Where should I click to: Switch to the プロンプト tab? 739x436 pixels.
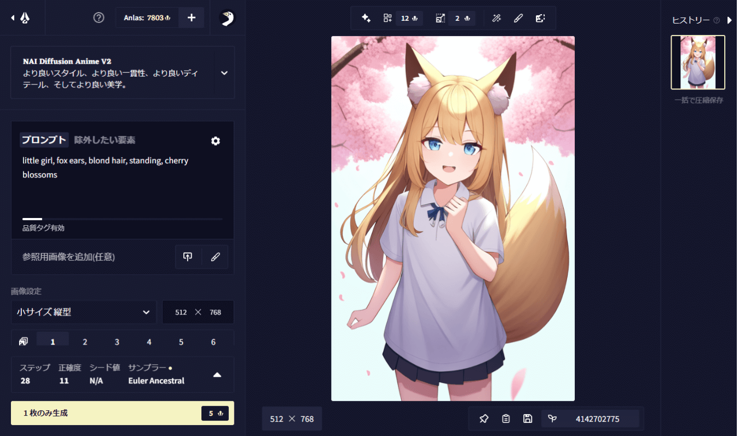[44, 140]
